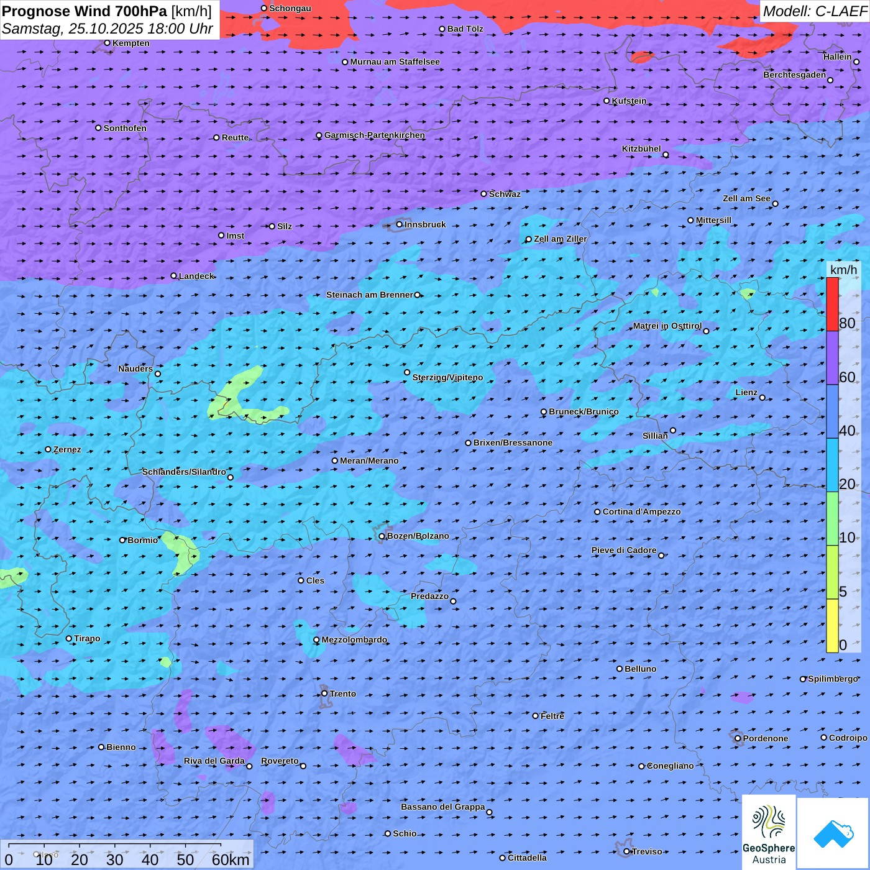Image resolution: width=870 pixels, height=870 pixels.
Task: Click the Treviso label
Action: pyautogui.click(x=647, y=851)
